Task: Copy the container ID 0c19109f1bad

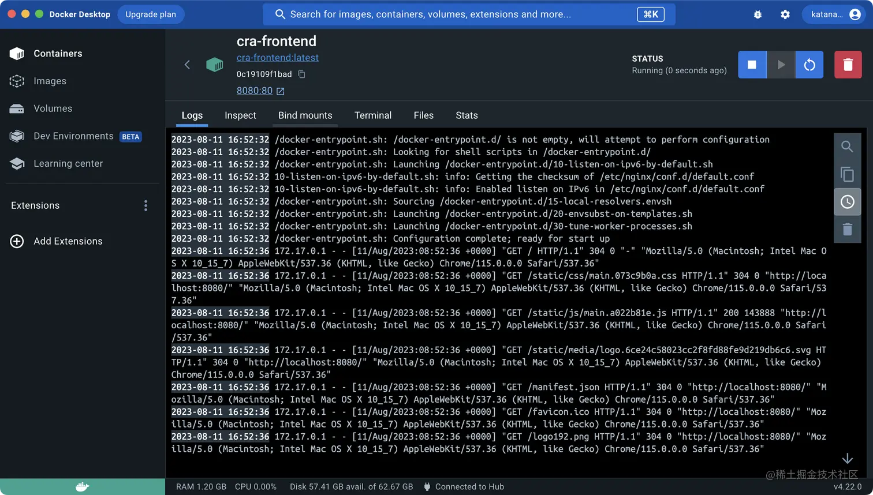Action: 301,74
